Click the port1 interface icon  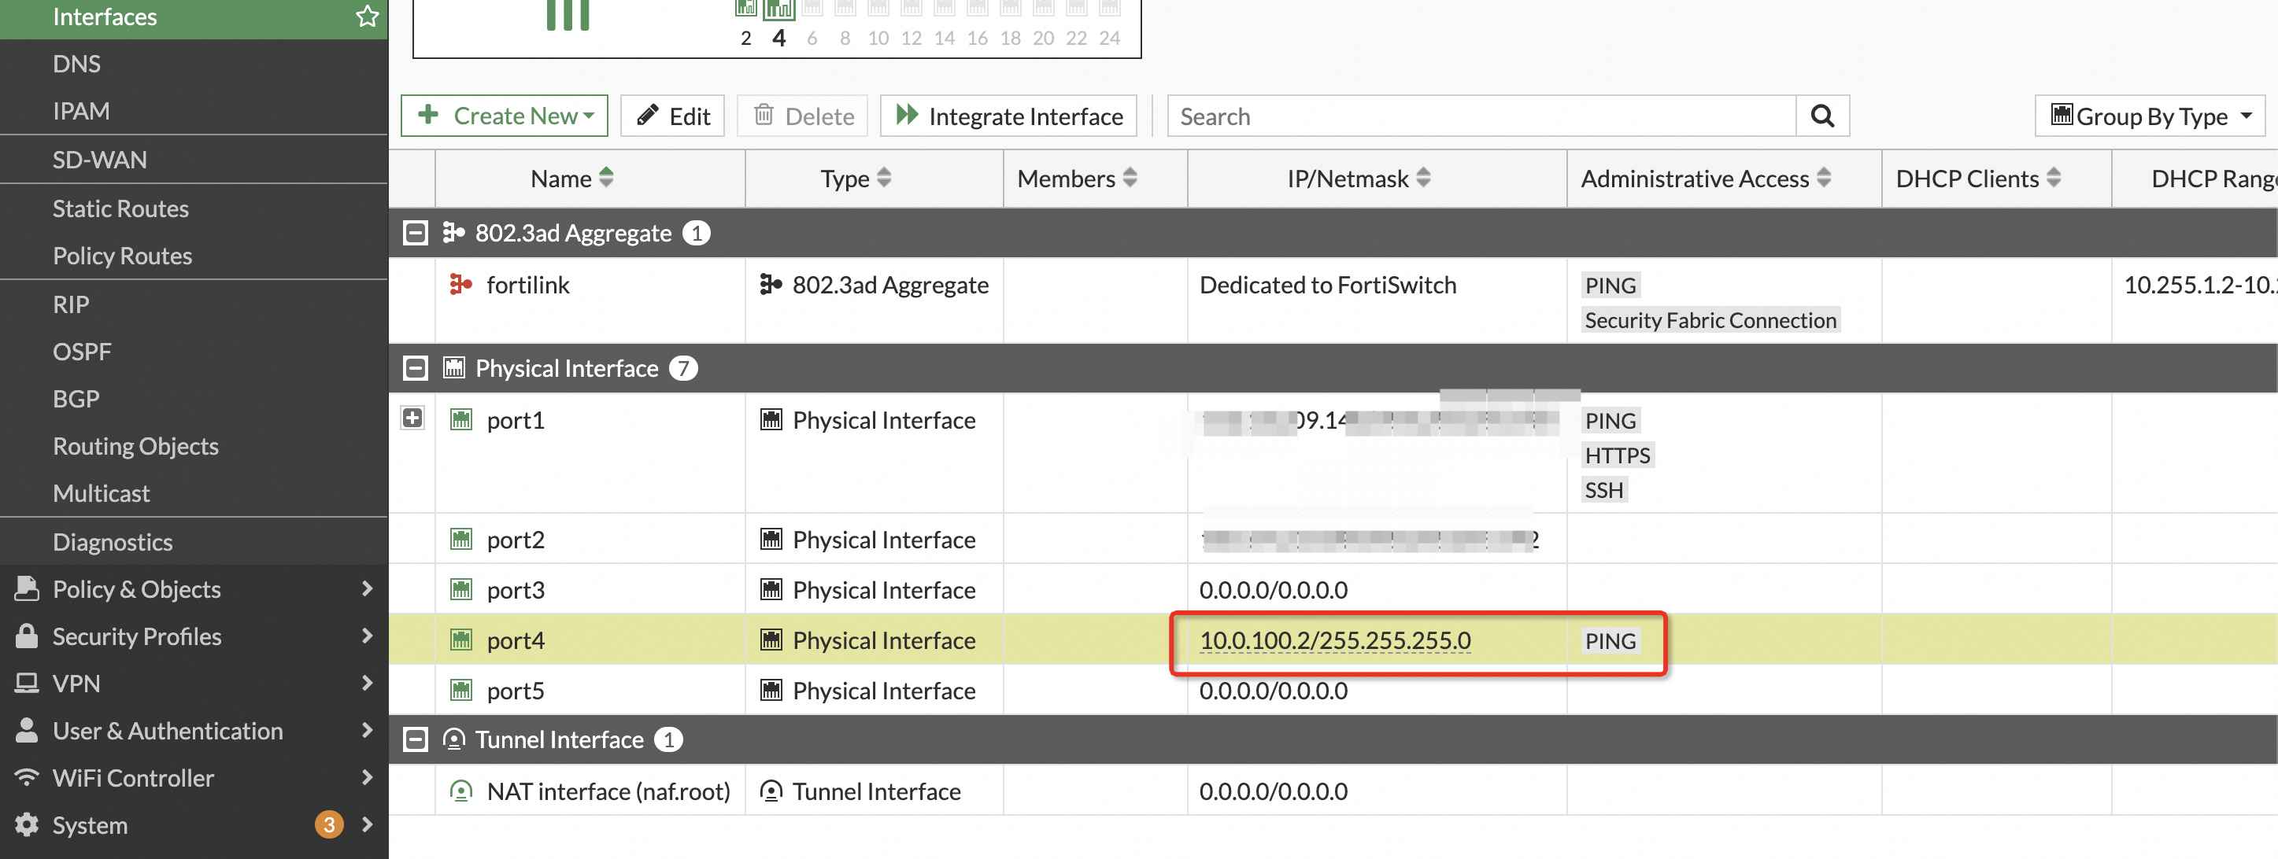tap(460, 419)
